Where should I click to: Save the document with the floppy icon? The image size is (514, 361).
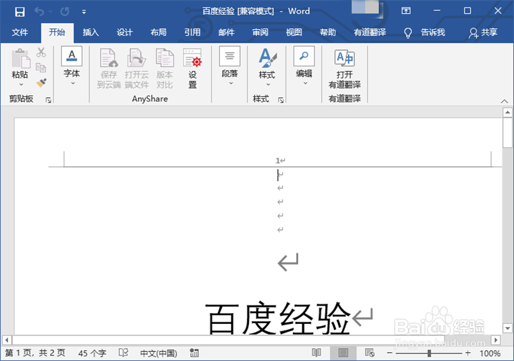click(20, 11)
